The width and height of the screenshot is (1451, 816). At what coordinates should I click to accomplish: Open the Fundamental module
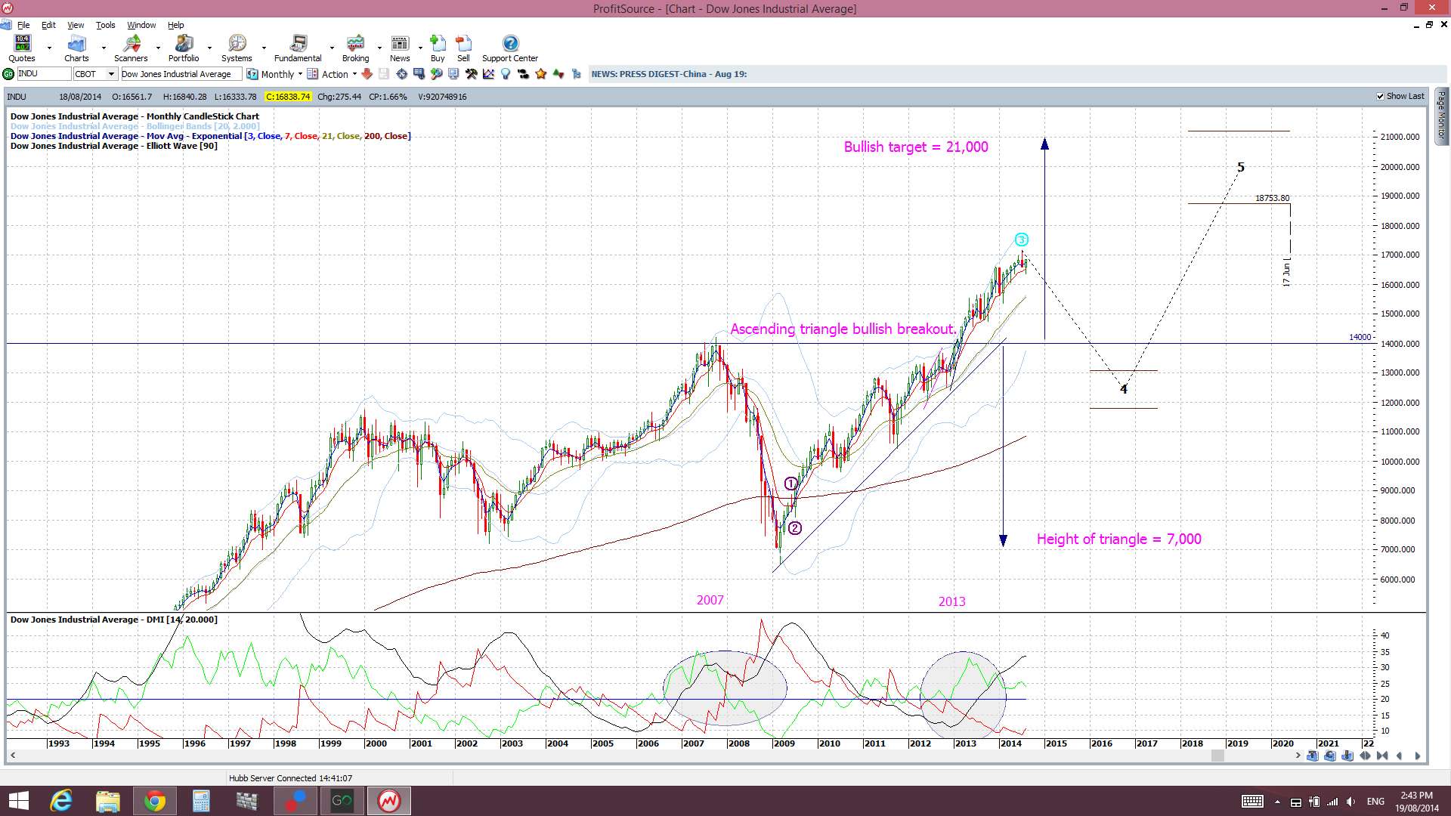298,48
